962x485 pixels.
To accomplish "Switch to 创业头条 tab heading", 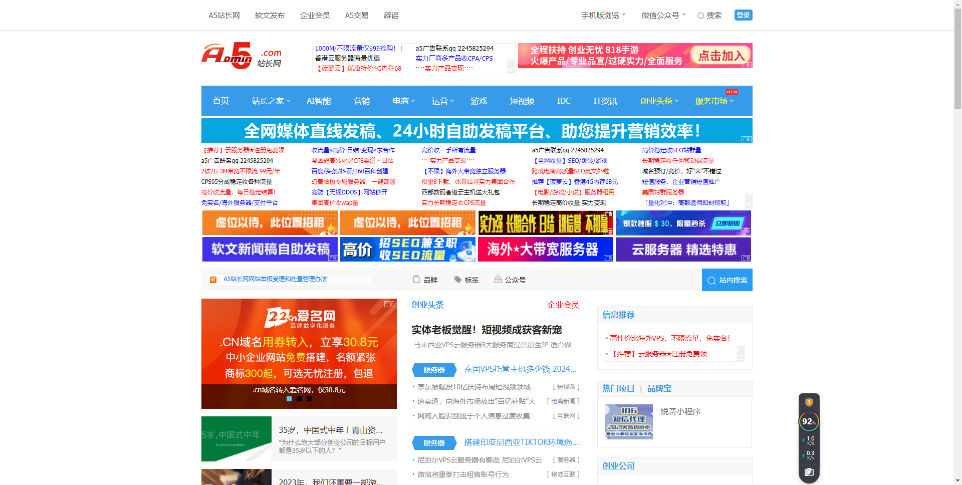I will point(427,305).
